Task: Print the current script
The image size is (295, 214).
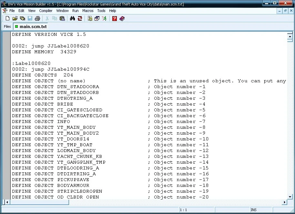Action: 38,18
